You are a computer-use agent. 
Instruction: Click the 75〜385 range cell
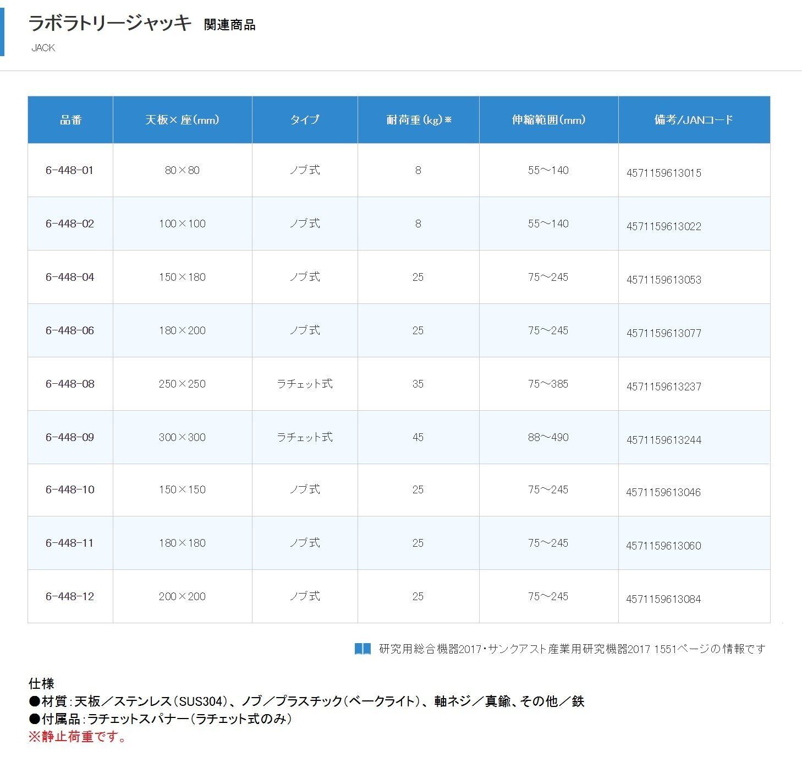tap(548, 384)
